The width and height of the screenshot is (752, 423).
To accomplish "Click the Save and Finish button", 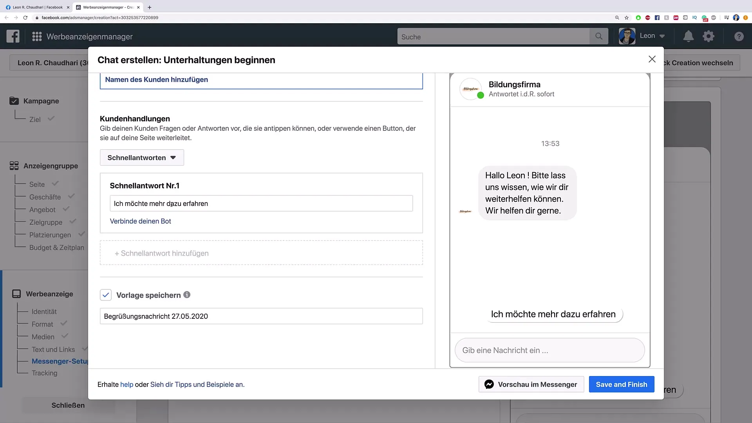I will pos(622,384).
